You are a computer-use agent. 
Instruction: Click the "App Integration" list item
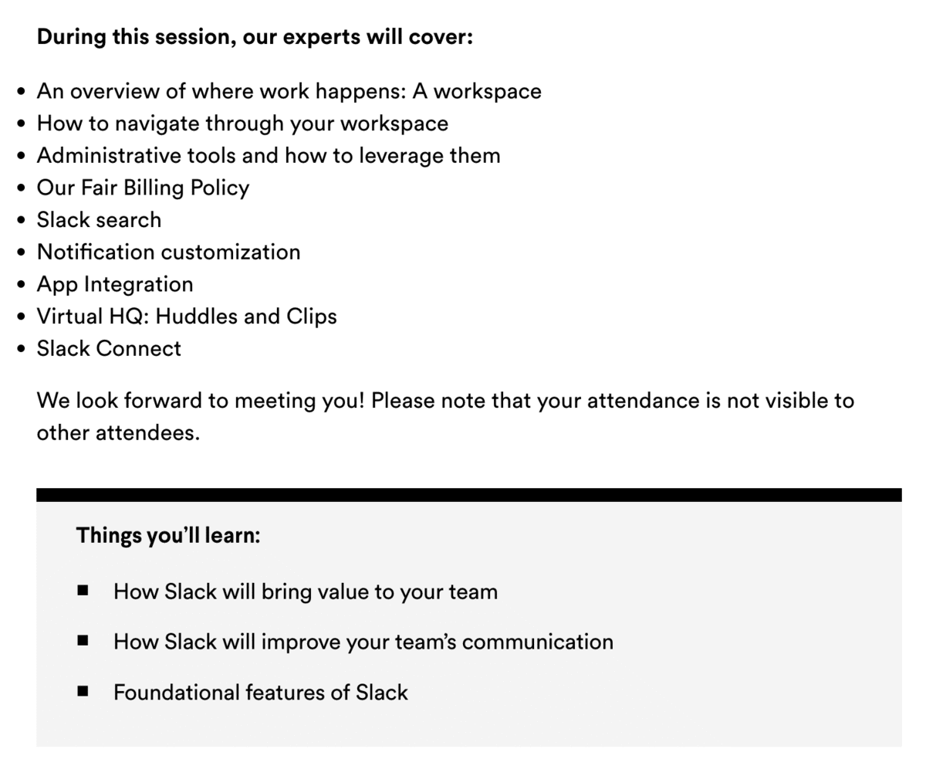click(115, 284)
